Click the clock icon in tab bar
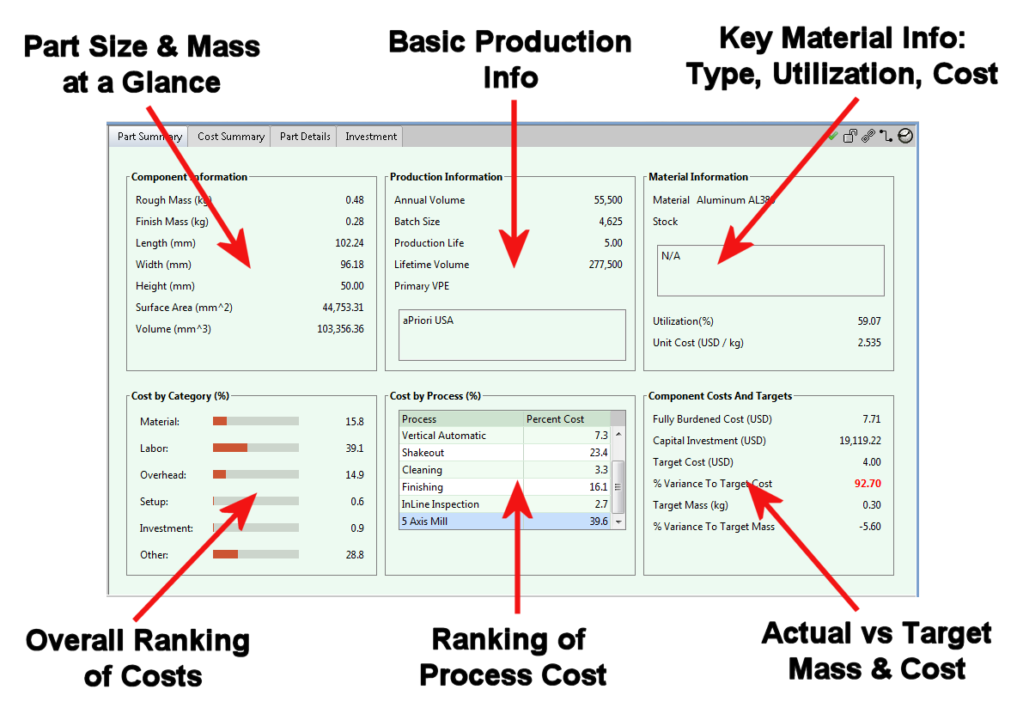 click(x=905, y=136)
